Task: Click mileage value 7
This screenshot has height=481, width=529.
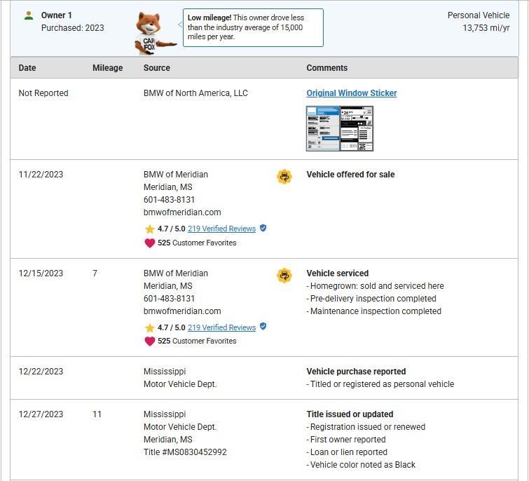Action: pos(95,273)
